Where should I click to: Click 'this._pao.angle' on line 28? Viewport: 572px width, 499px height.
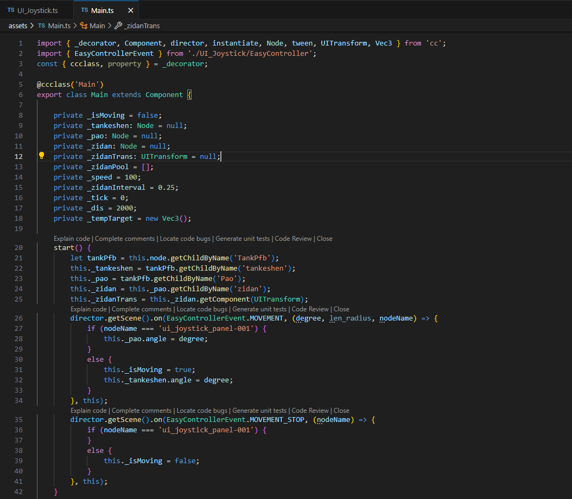135,338
